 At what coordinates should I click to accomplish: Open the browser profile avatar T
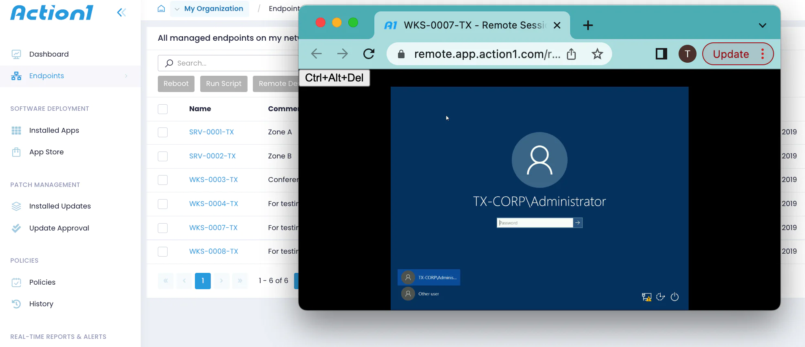[688, 54]
